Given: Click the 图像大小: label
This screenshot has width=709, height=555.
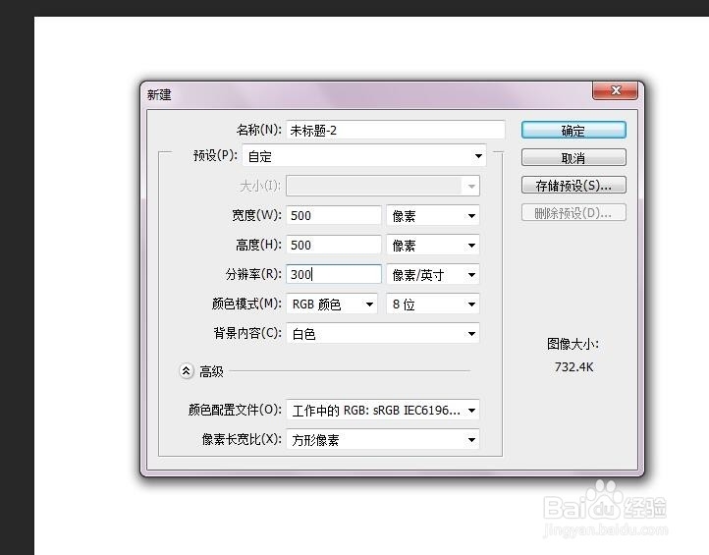Looking at the screenshot, I should pos(573,344).
